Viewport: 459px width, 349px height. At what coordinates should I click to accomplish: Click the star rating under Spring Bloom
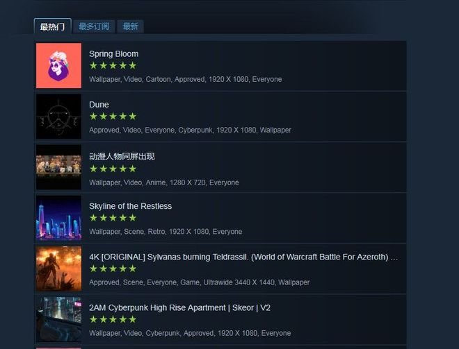[113, 66]
